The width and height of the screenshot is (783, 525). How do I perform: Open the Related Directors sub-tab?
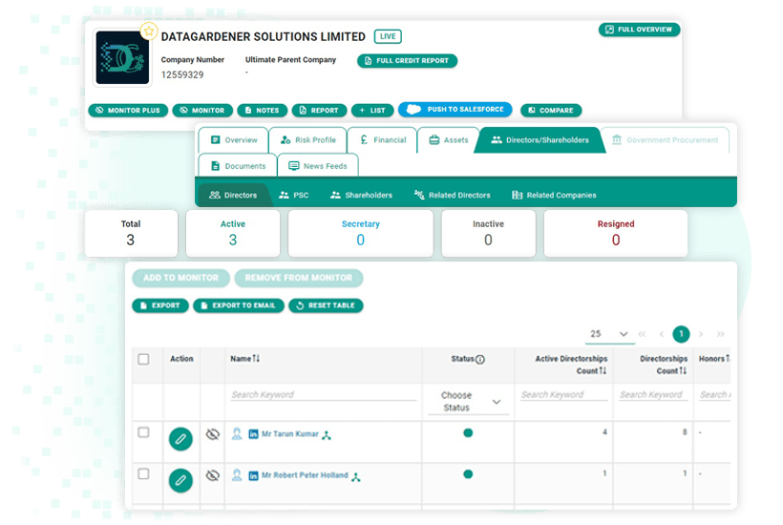[453, 195]
